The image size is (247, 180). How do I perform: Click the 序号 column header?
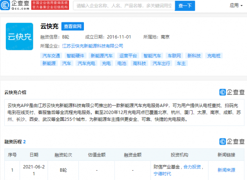[12, 155]
